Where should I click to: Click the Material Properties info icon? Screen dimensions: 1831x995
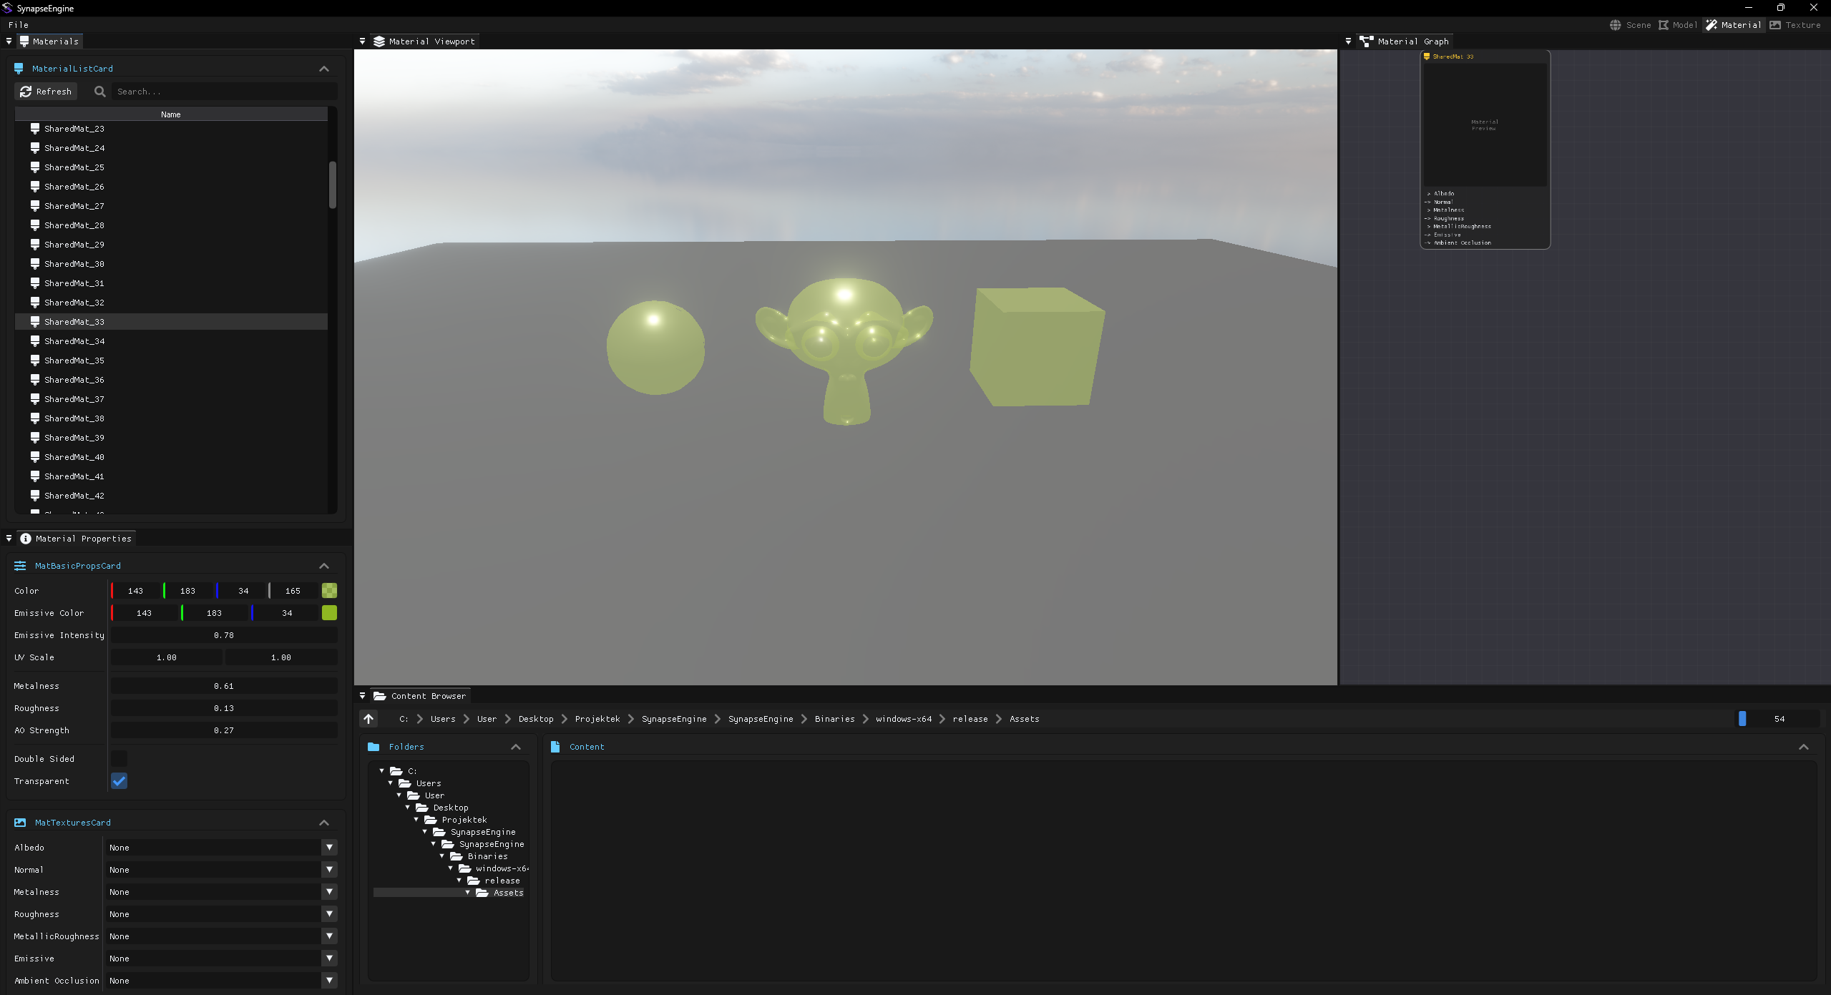point(26,539)
